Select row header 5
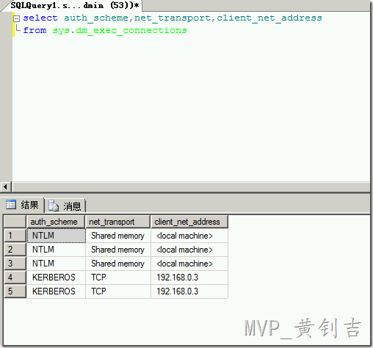This screenshot has height=348, width=373. point(15,291)
